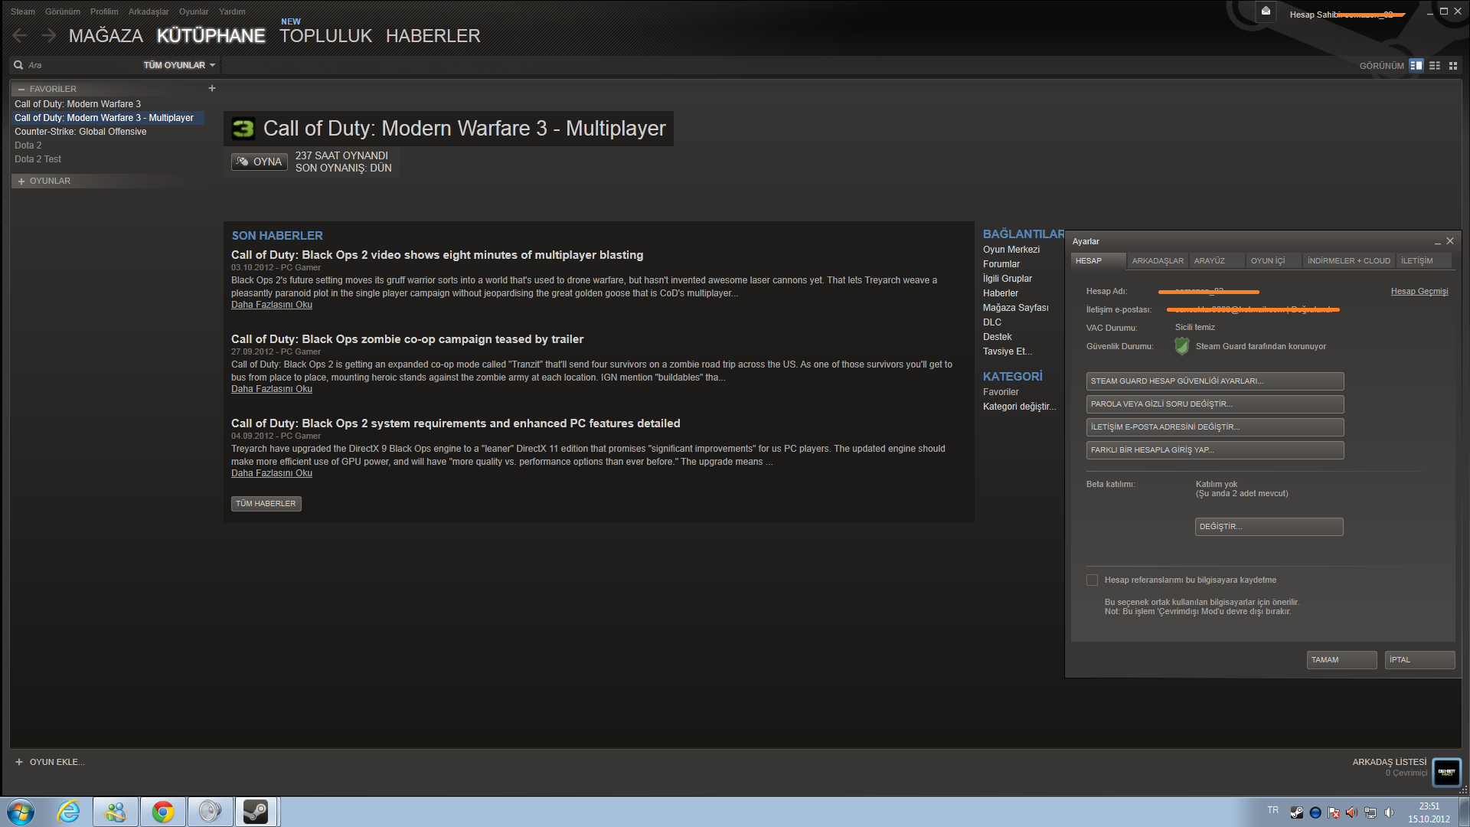Click OYUN EKLE at bottom left
The height and width of the screenshot is (827, 1470).
tap(51, 762)
